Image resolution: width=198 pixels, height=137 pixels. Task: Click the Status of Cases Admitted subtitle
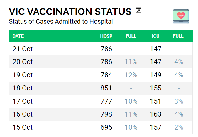click(x=61, y=21)
